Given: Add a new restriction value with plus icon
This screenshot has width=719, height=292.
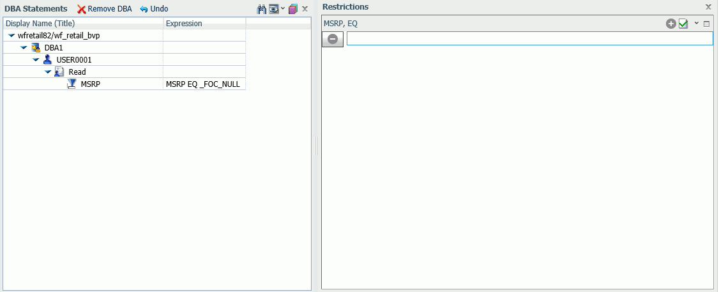Looking at the screenshot, I should (x=671, y=24).
